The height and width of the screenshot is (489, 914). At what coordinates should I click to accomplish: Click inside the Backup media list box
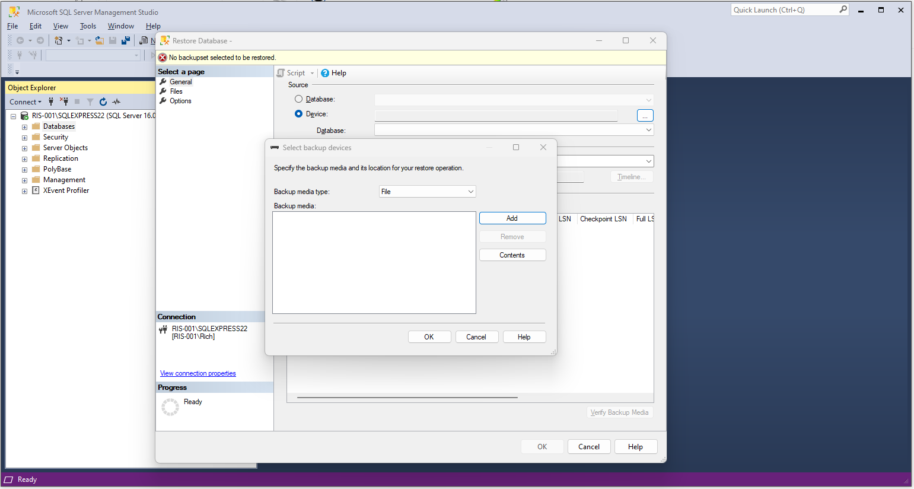(x=374, y=263)
